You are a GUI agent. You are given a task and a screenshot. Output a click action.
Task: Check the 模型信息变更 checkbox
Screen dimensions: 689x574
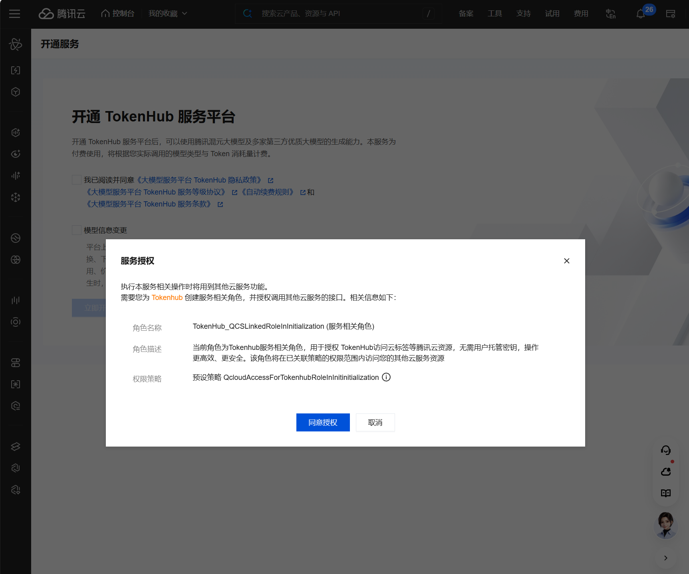tap(77, 230)
